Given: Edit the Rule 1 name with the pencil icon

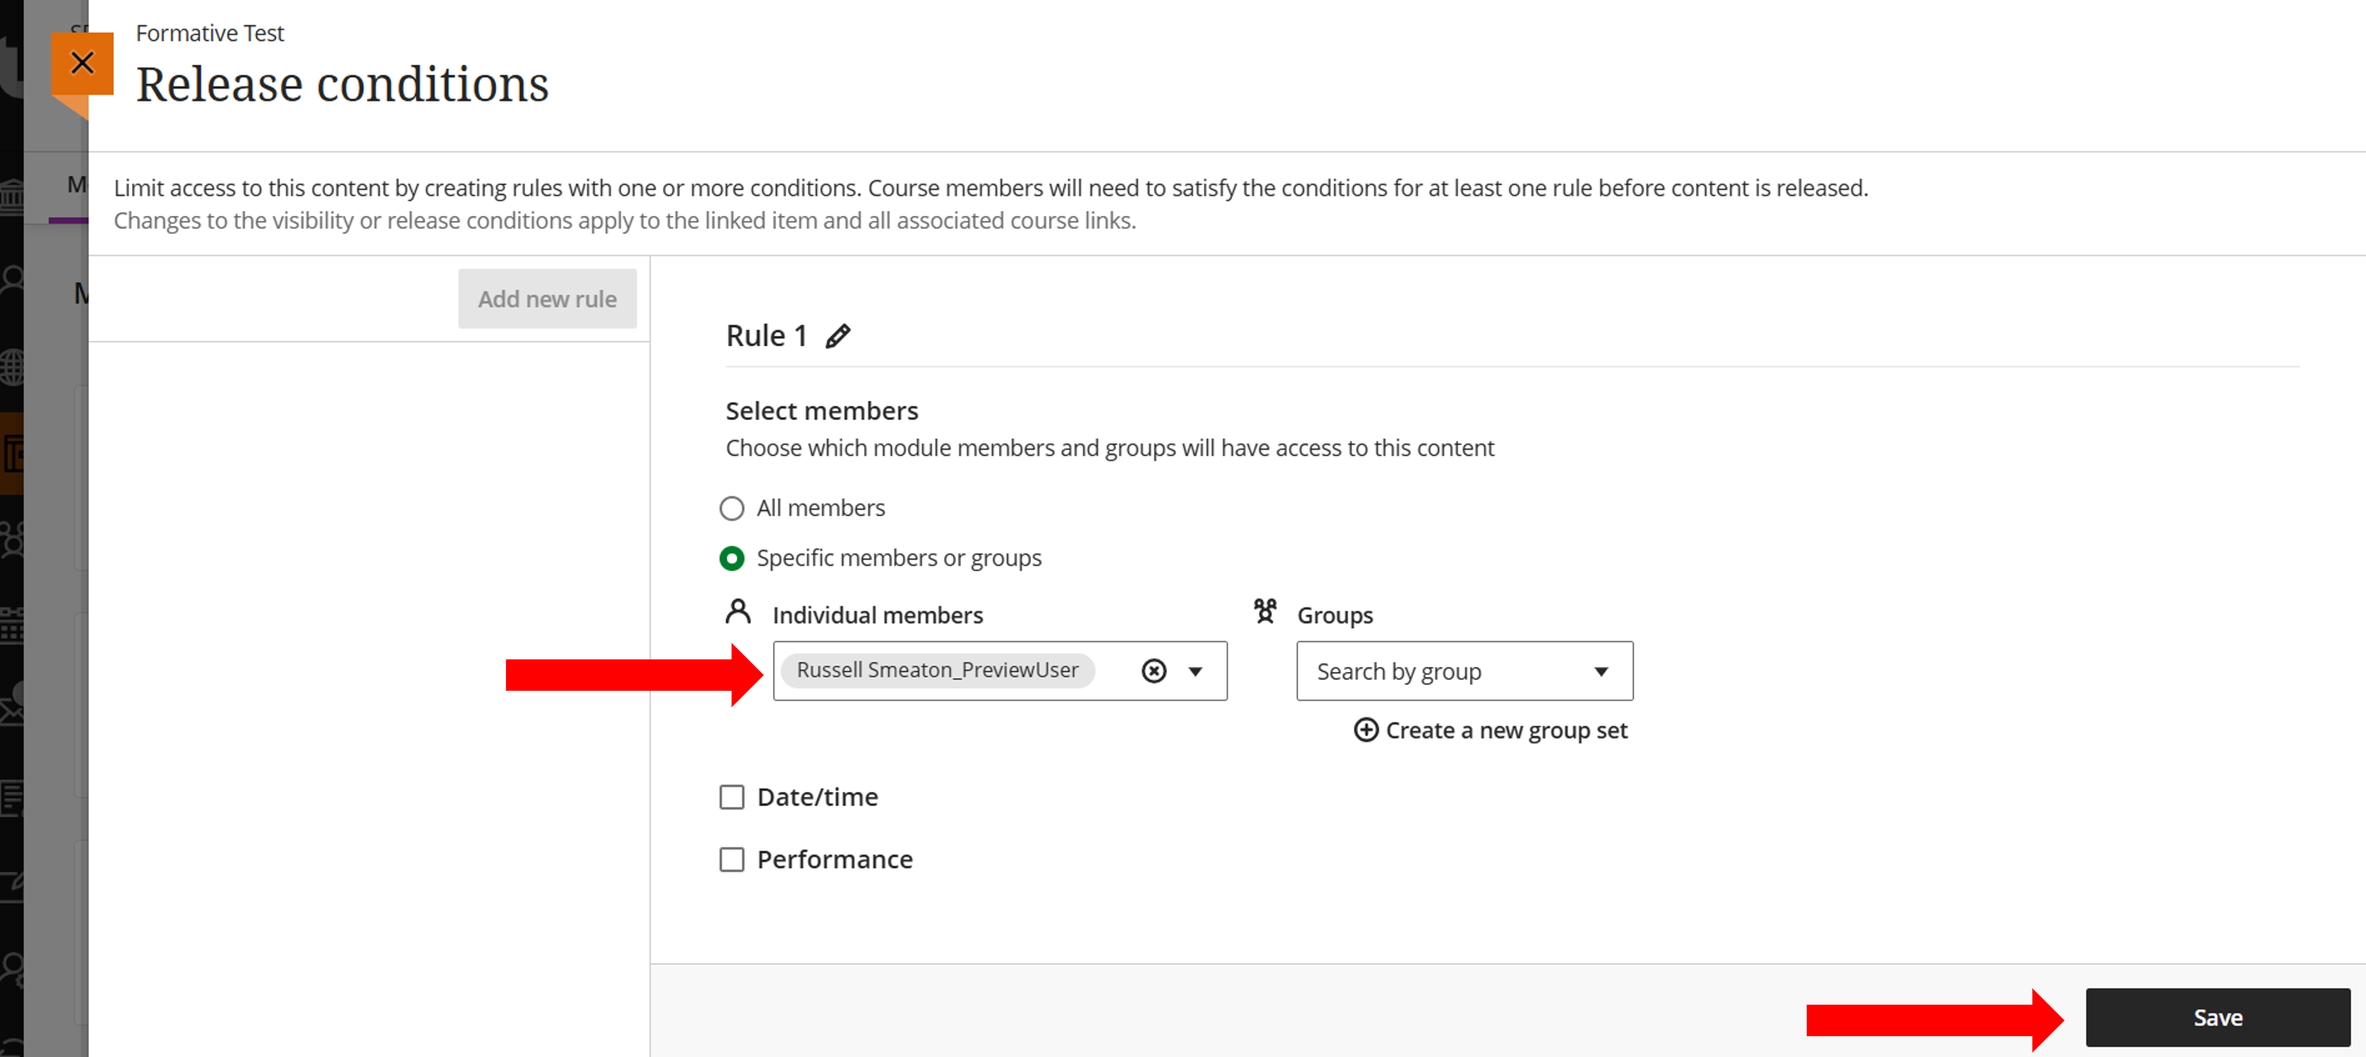Looking at the screenshot, I should click(838, 336).
